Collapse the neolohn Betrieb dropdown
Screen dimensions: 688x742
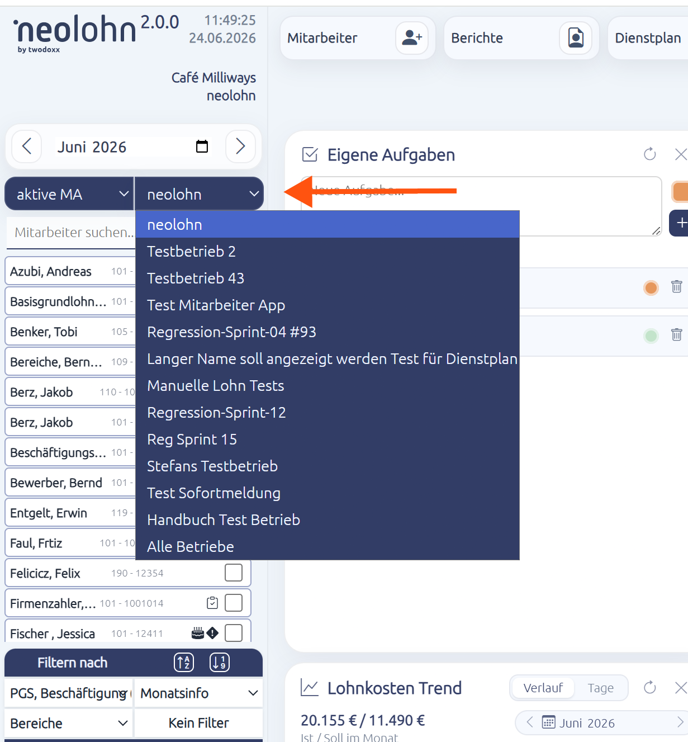tap(199, 194)
